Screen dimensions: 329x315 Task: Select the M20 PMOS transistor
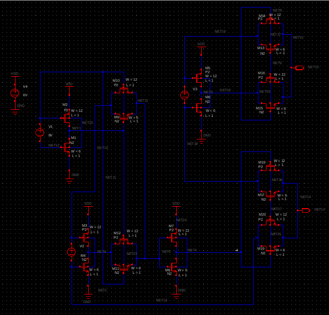[270, 222]
